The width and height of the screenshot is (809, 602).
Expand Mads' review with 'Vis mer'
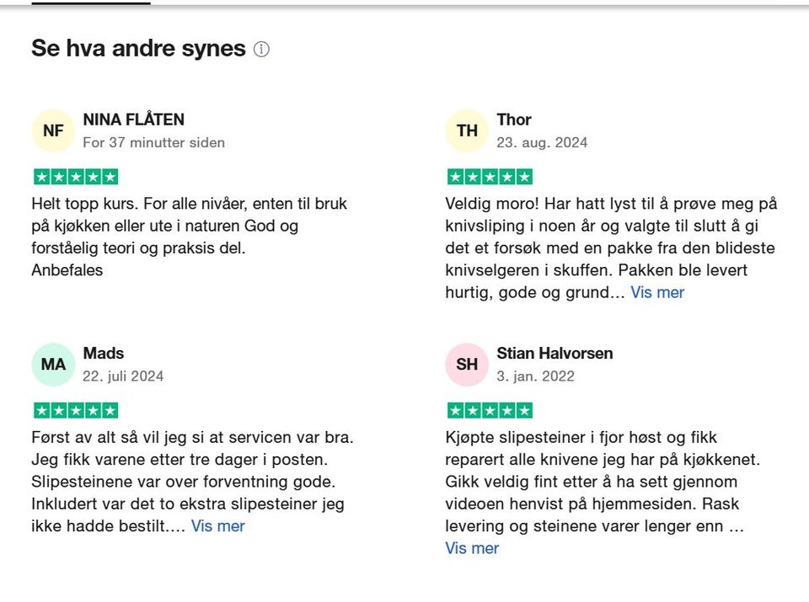coord(217,526)
